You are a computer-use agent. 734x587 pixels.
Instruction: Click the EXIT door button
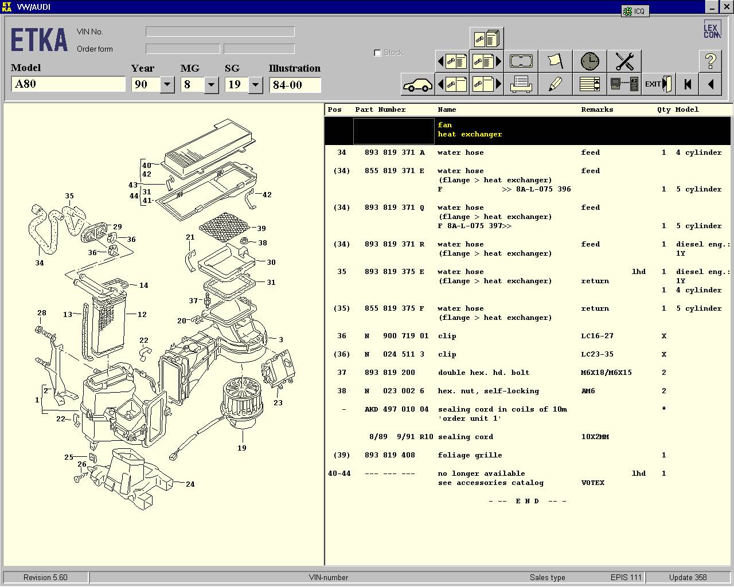[658, 84]
